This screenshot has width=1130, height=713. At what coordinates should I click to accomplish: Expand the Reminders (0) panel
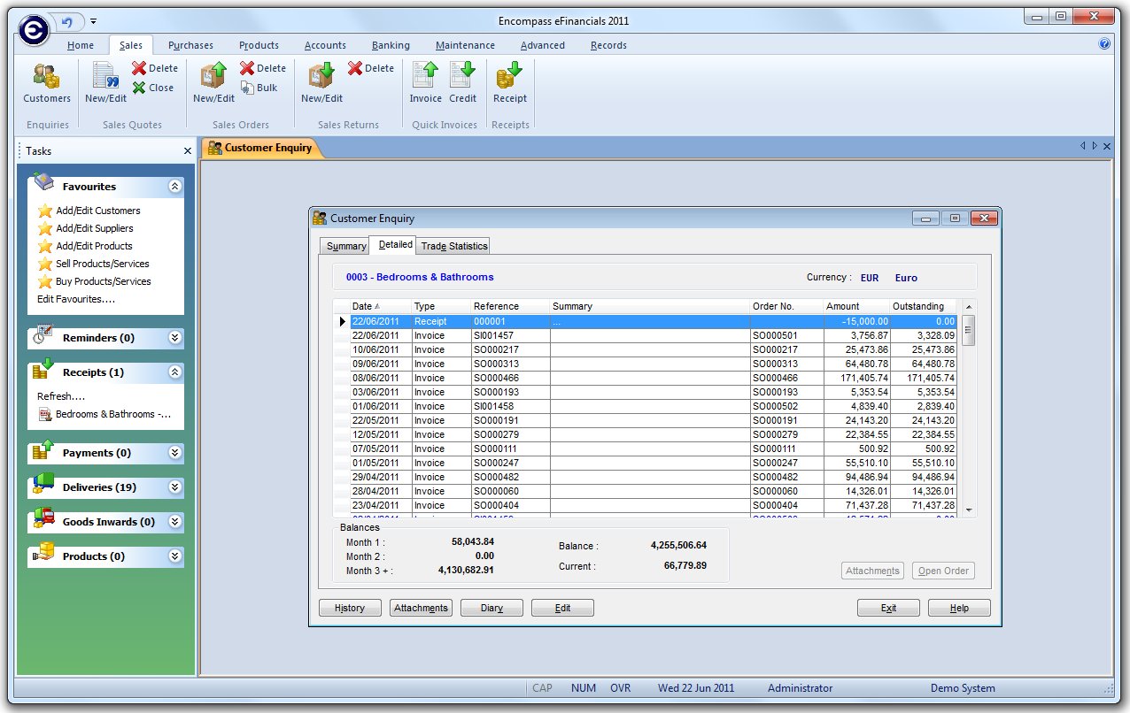(175, 338)
